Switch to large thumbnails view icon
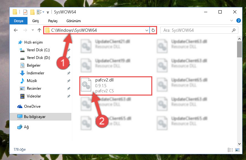Image resolution: width=246 pixels, height=160 pixels. [237, 150]
